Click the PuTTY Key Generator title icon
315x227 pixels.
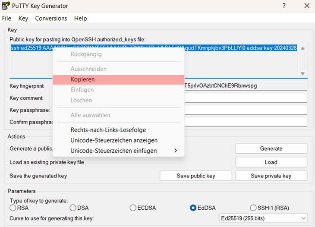point(6,6)
